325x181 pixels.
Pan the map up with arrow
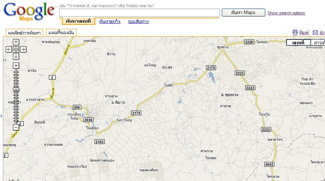[x=16, y=42]
